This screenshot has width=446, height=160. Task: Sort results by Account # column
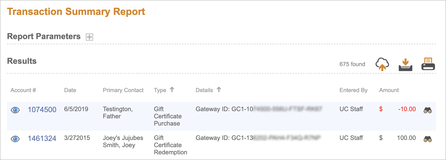23,90
